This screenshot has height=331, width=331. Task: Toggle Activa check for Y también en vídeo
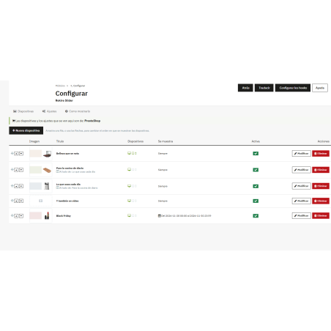(256, 201)
